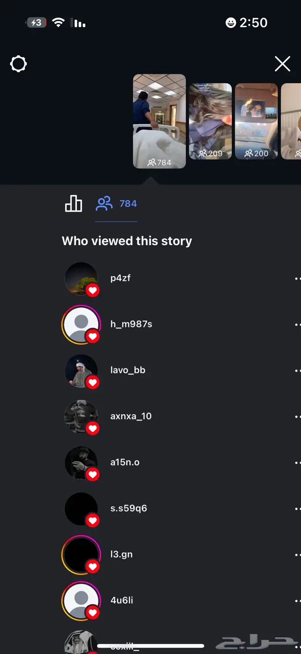Open more options for l3.gn
This screenshot has width=301, height=654.
(298, 555)
